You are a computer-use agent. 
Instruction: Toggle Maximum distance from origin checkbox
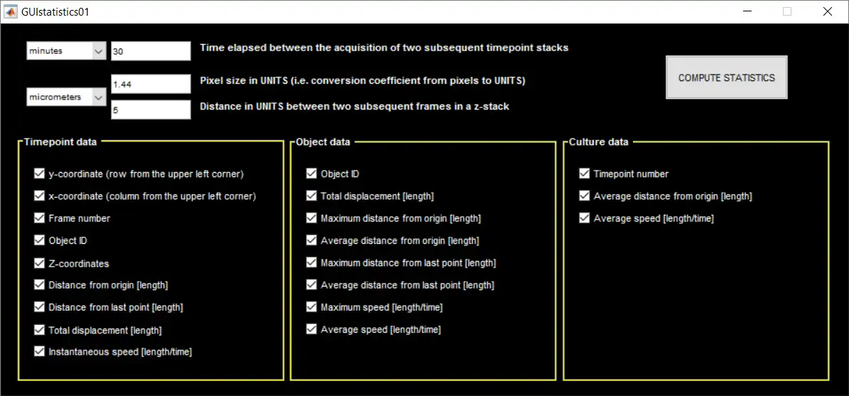point(311,218)
